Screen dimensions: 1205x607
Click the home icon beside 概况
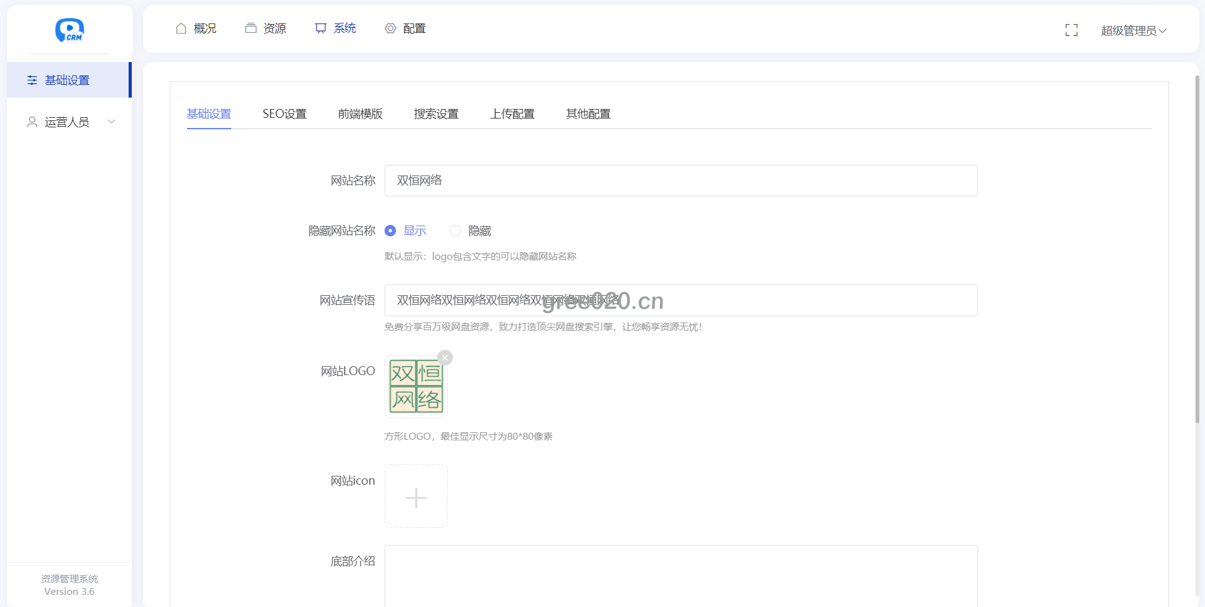(181, 29)
